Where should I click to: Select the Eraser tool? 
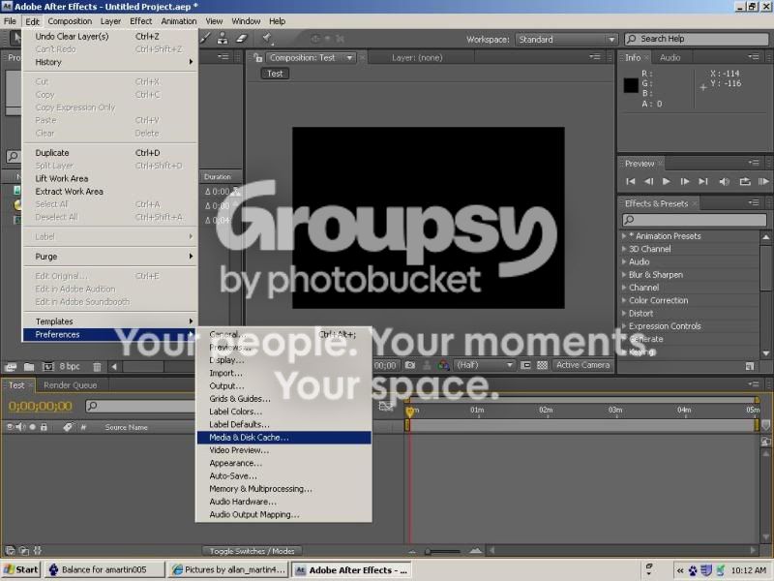coord(241,38)
